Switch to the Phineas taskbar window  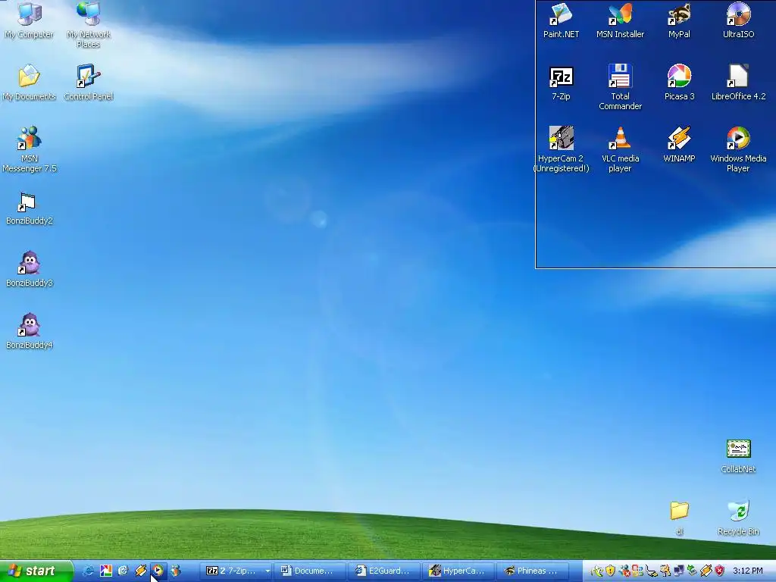(x=532, y=571)
